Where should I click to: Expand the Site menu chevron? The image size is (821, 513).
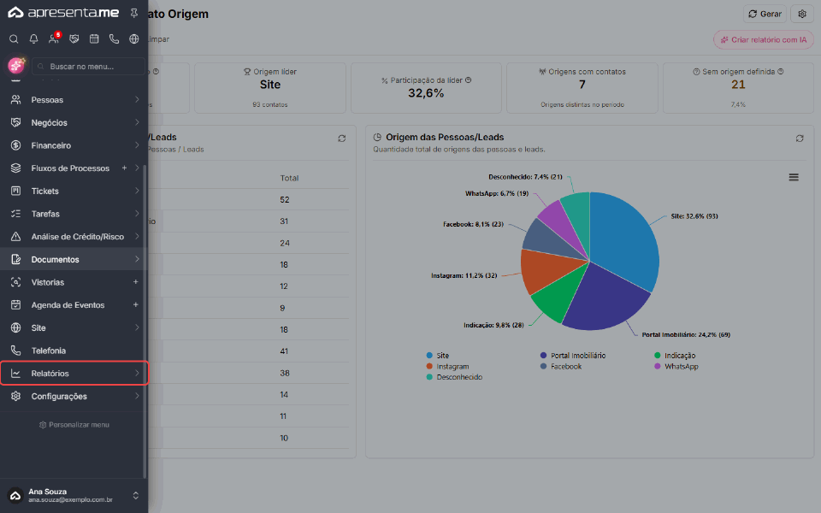coord(137,327)
